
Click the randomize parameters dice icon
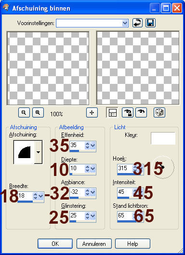coord(159,112)
